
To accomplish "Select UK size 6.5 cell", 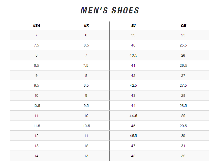I will click(86, 45).
